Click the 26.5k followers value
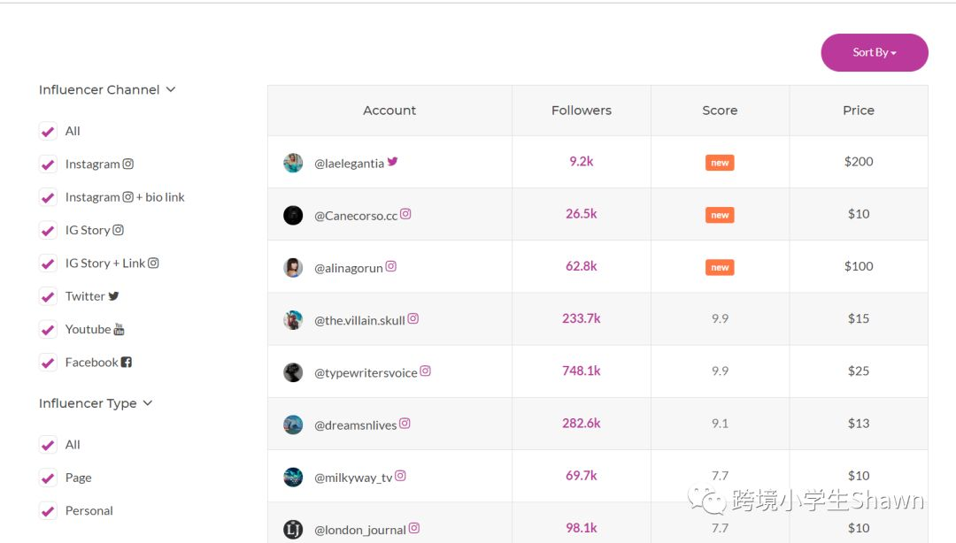 click(x=581, y=214)
